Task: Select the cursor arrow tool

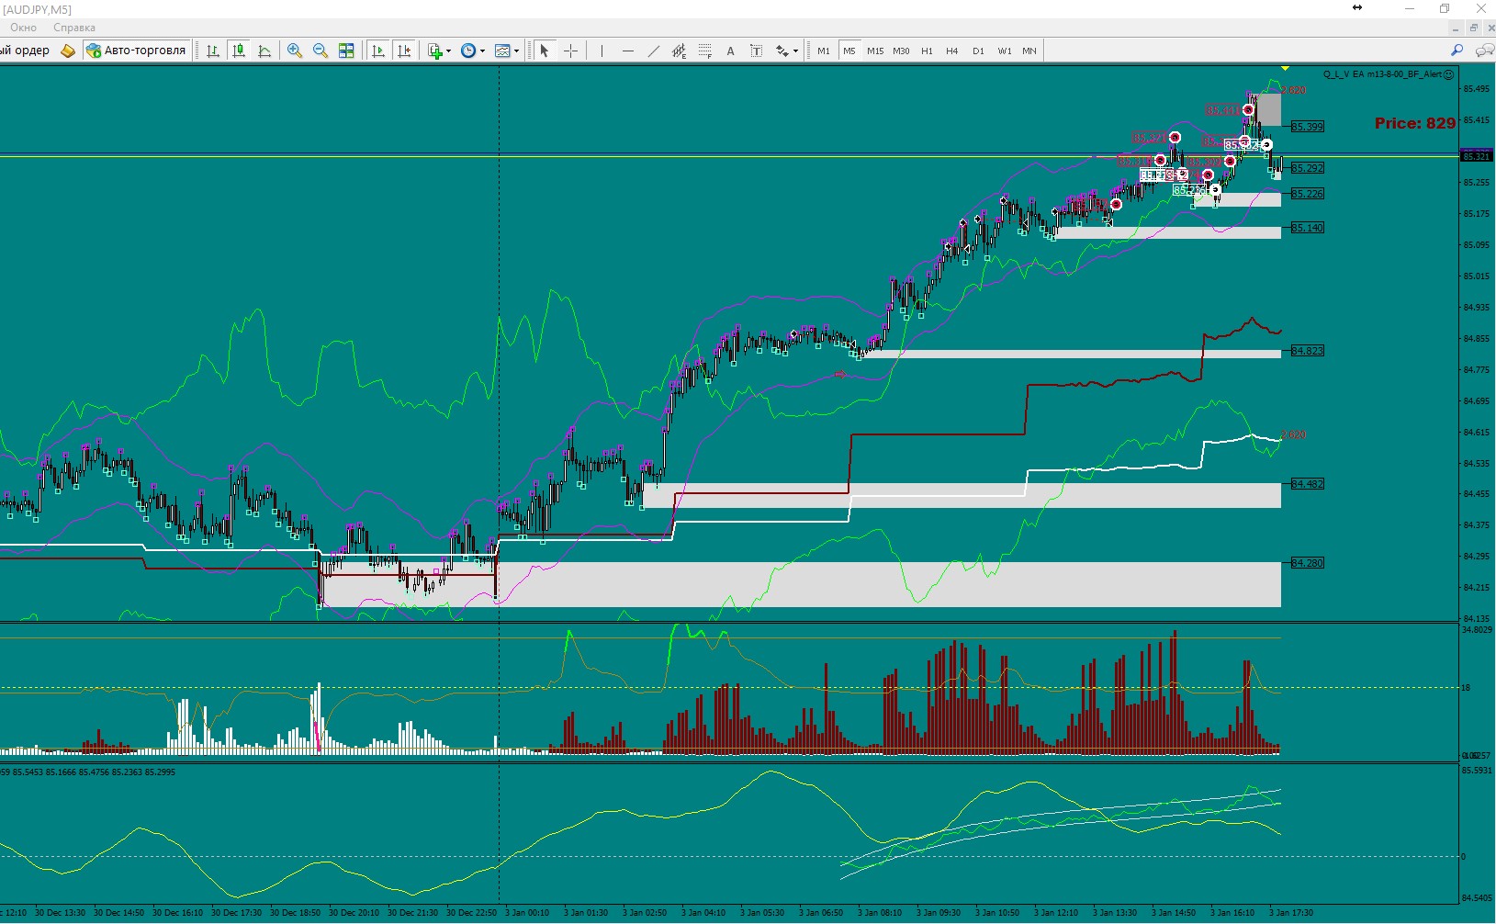Action: pos(544,51)
